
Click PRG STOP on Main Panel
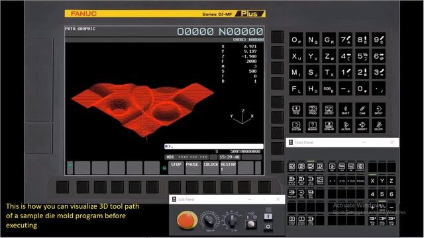point(311,220)
